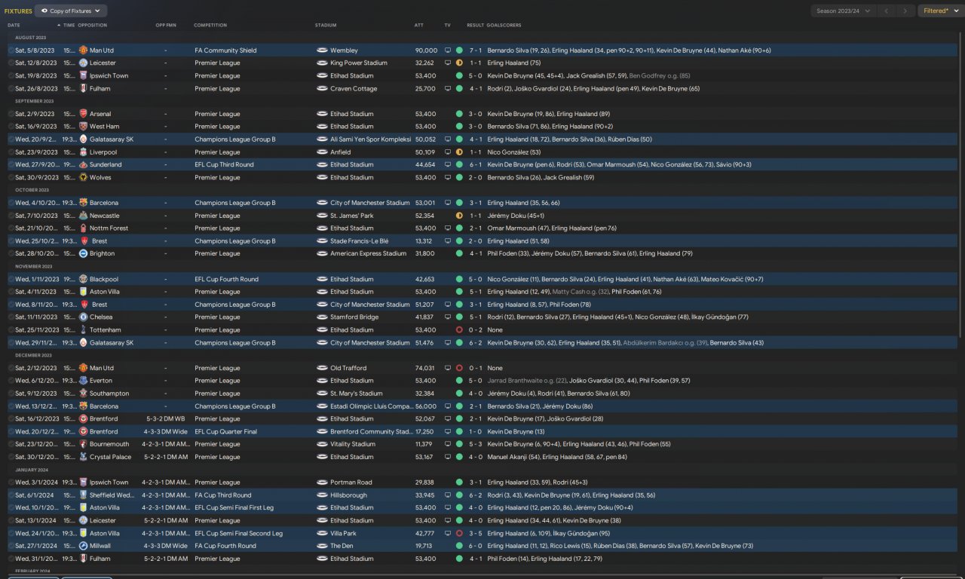Click the Crystal Palace club badge
Screen dimensions: 965x579
(x=83, y=457)
